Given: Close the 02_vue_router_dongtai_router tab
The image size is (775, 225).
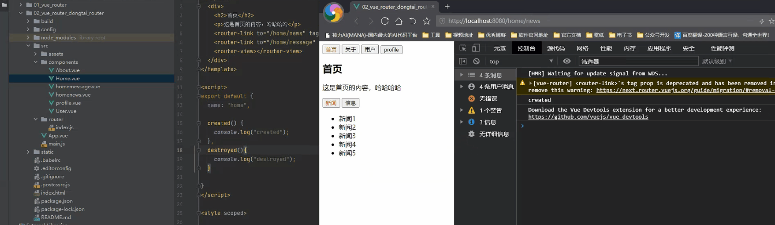Looking at the screenshot, I should pos(433,7).
